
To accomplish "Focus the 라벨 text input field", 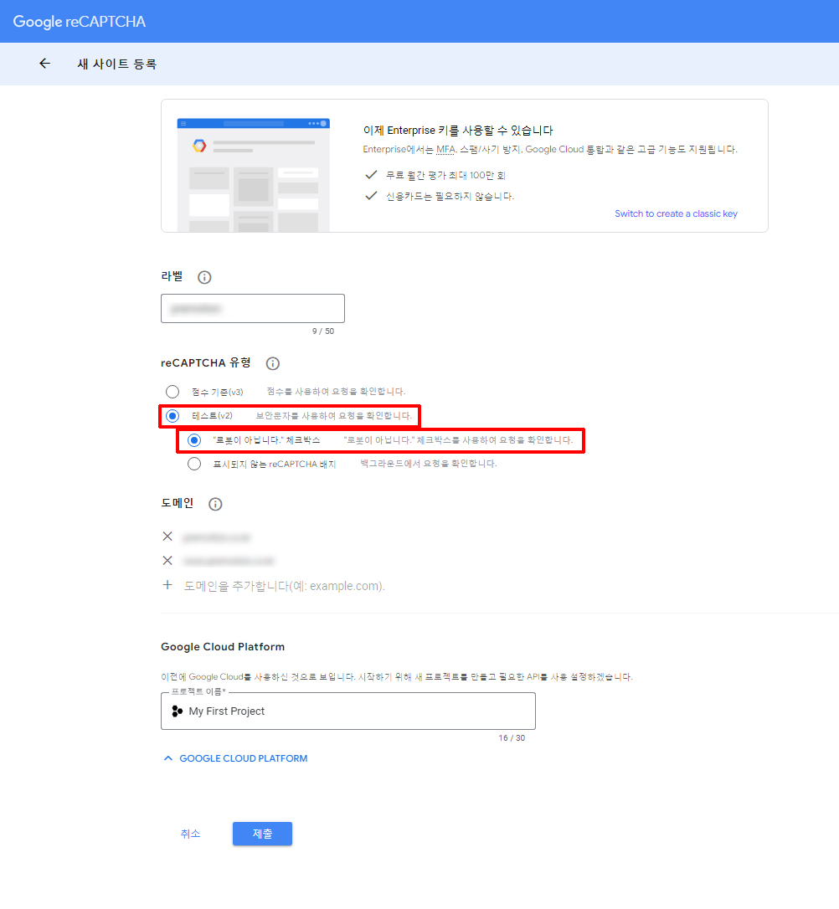I will pyautogui.click(x=253, y=308).
